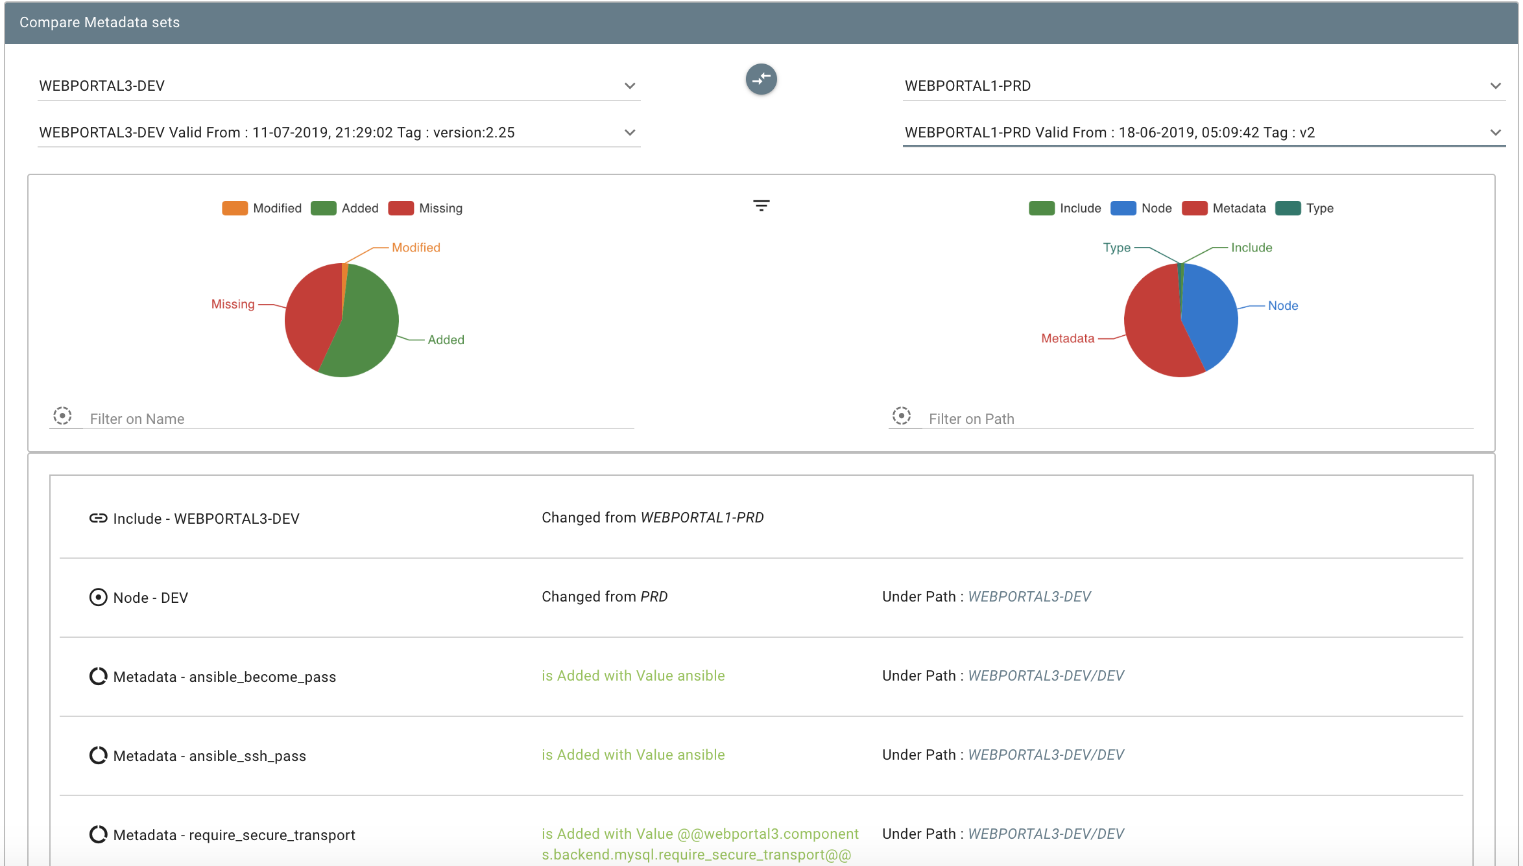The height and width of the screenshot is (866, 1523).
Task: Click the metadata icon for ansible_ssh_pass
Action: coord(98,755)
